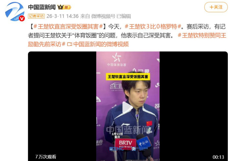232x161 pixels.
Task: Open the 中国蓝新闻 profile avatar
Action: 15,12
